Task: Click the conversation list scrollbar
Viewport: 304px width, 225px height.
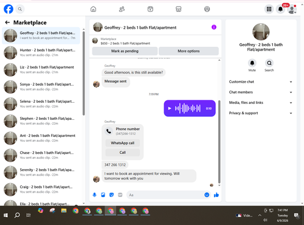Action: click(83, 74)
